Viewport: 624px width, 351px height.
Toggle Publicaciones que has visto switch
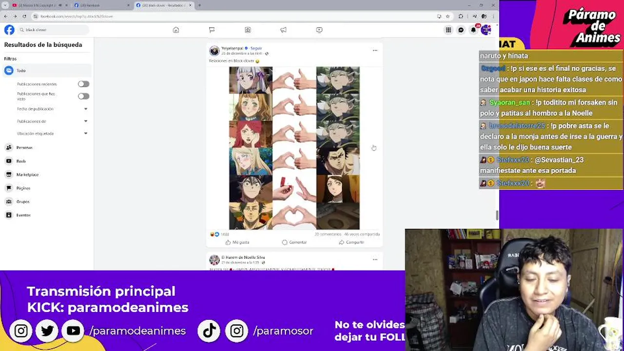[83, 96]
